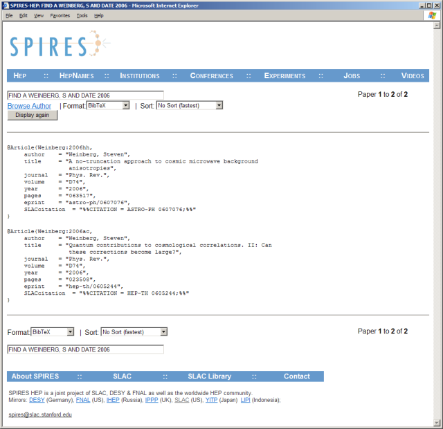Click the pages value 063517

click(80, 195)
